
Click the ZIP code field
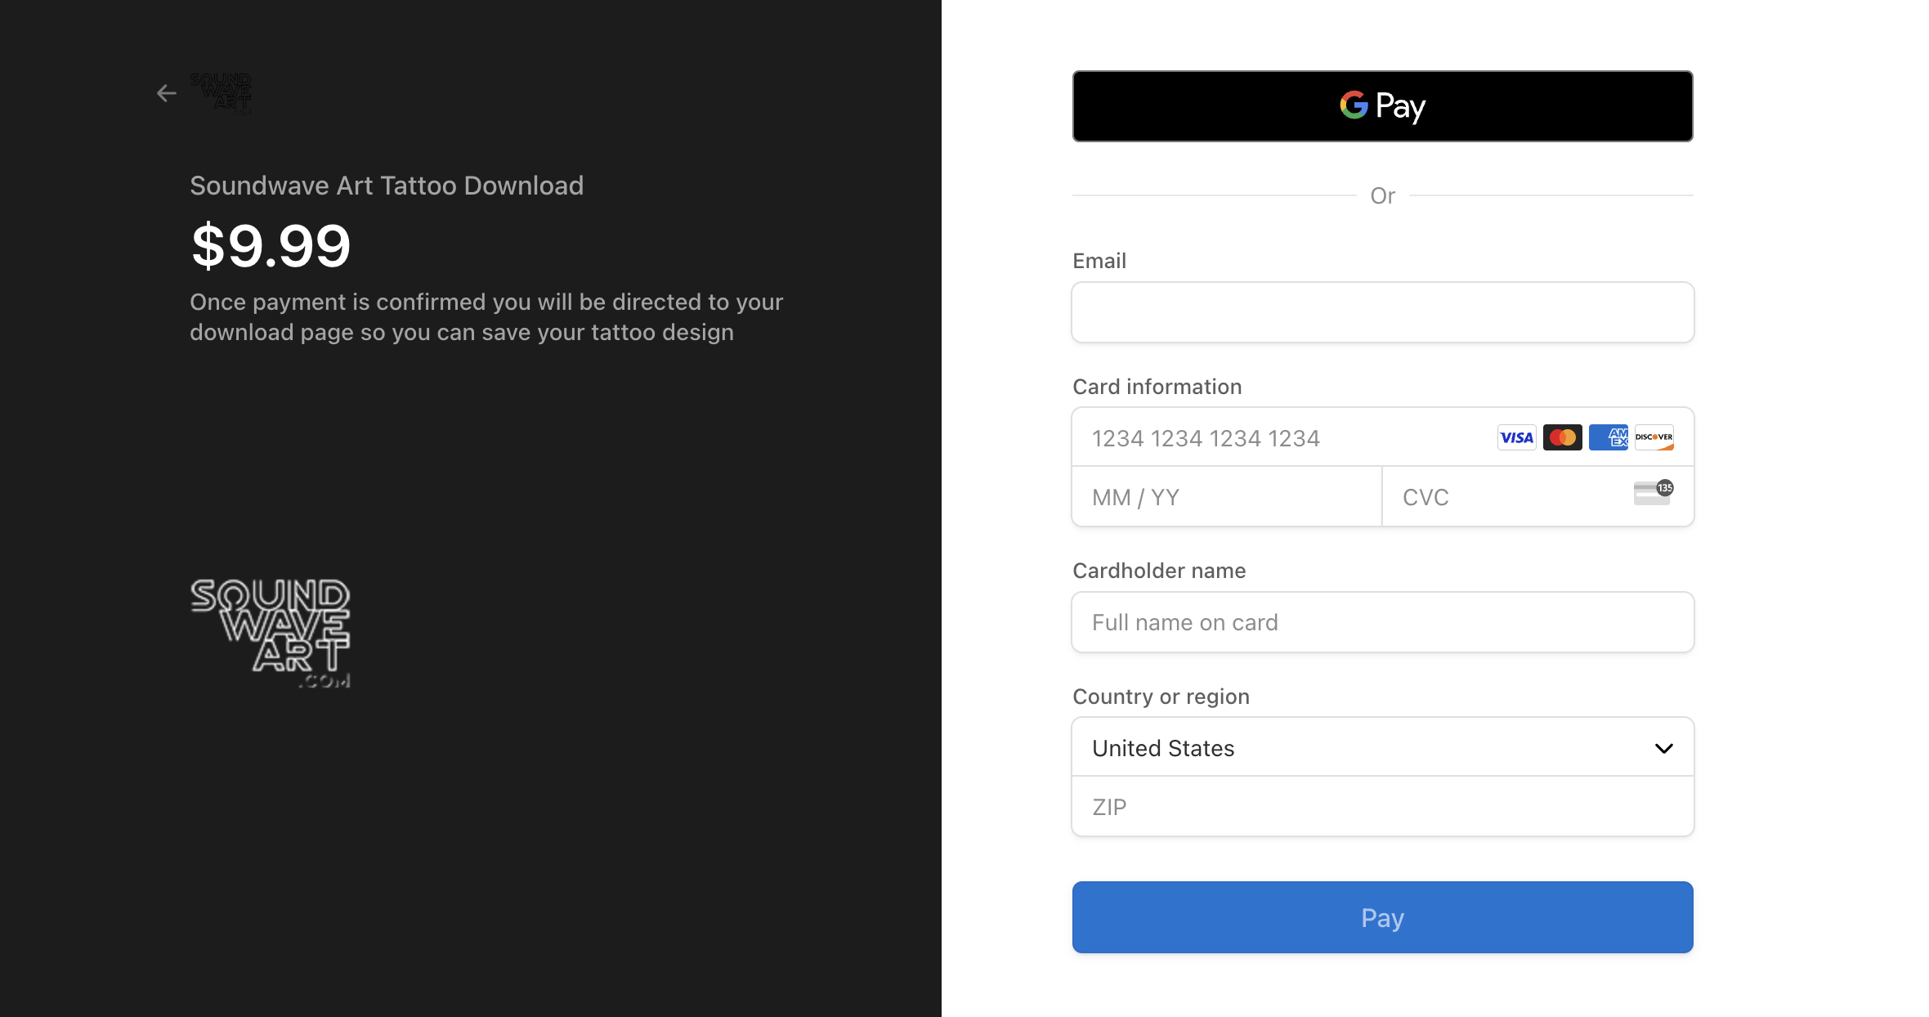tap(1382, 807)
